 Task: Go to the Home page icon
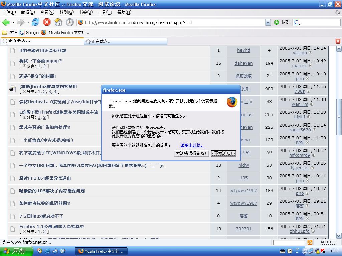coord(58,22)
